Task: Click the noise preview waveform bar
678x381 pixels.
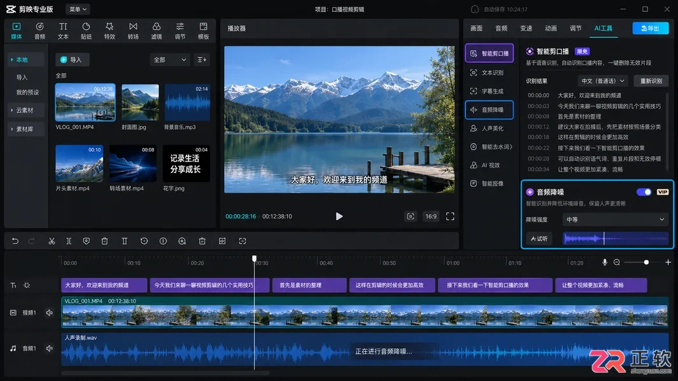Action: pyautogui.click(x=616, y=239)
